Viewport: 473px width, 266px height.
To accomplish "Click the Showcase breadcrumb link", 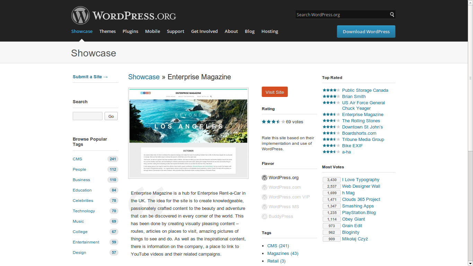I will [x=144, y=77].
